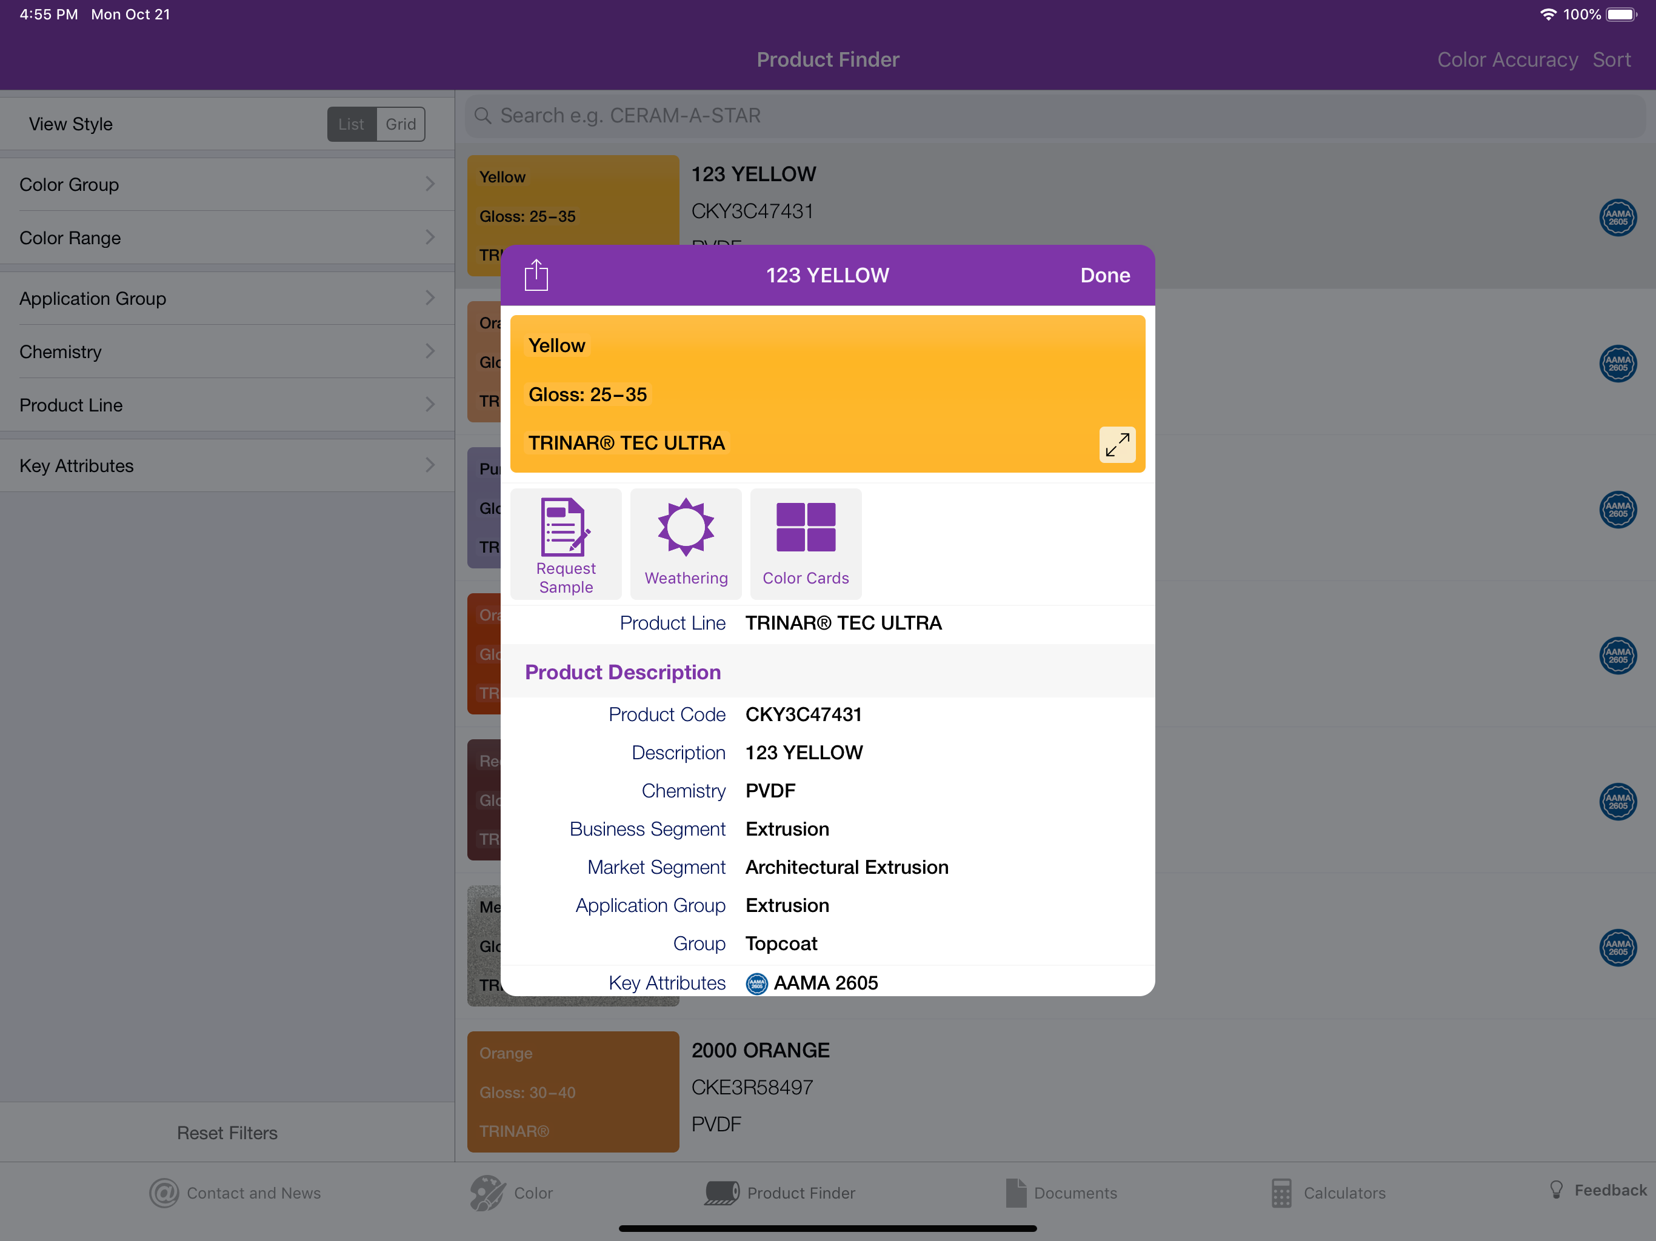Open the Product Finder tab
The image size is (1656, 1241).
point(780,1193)
